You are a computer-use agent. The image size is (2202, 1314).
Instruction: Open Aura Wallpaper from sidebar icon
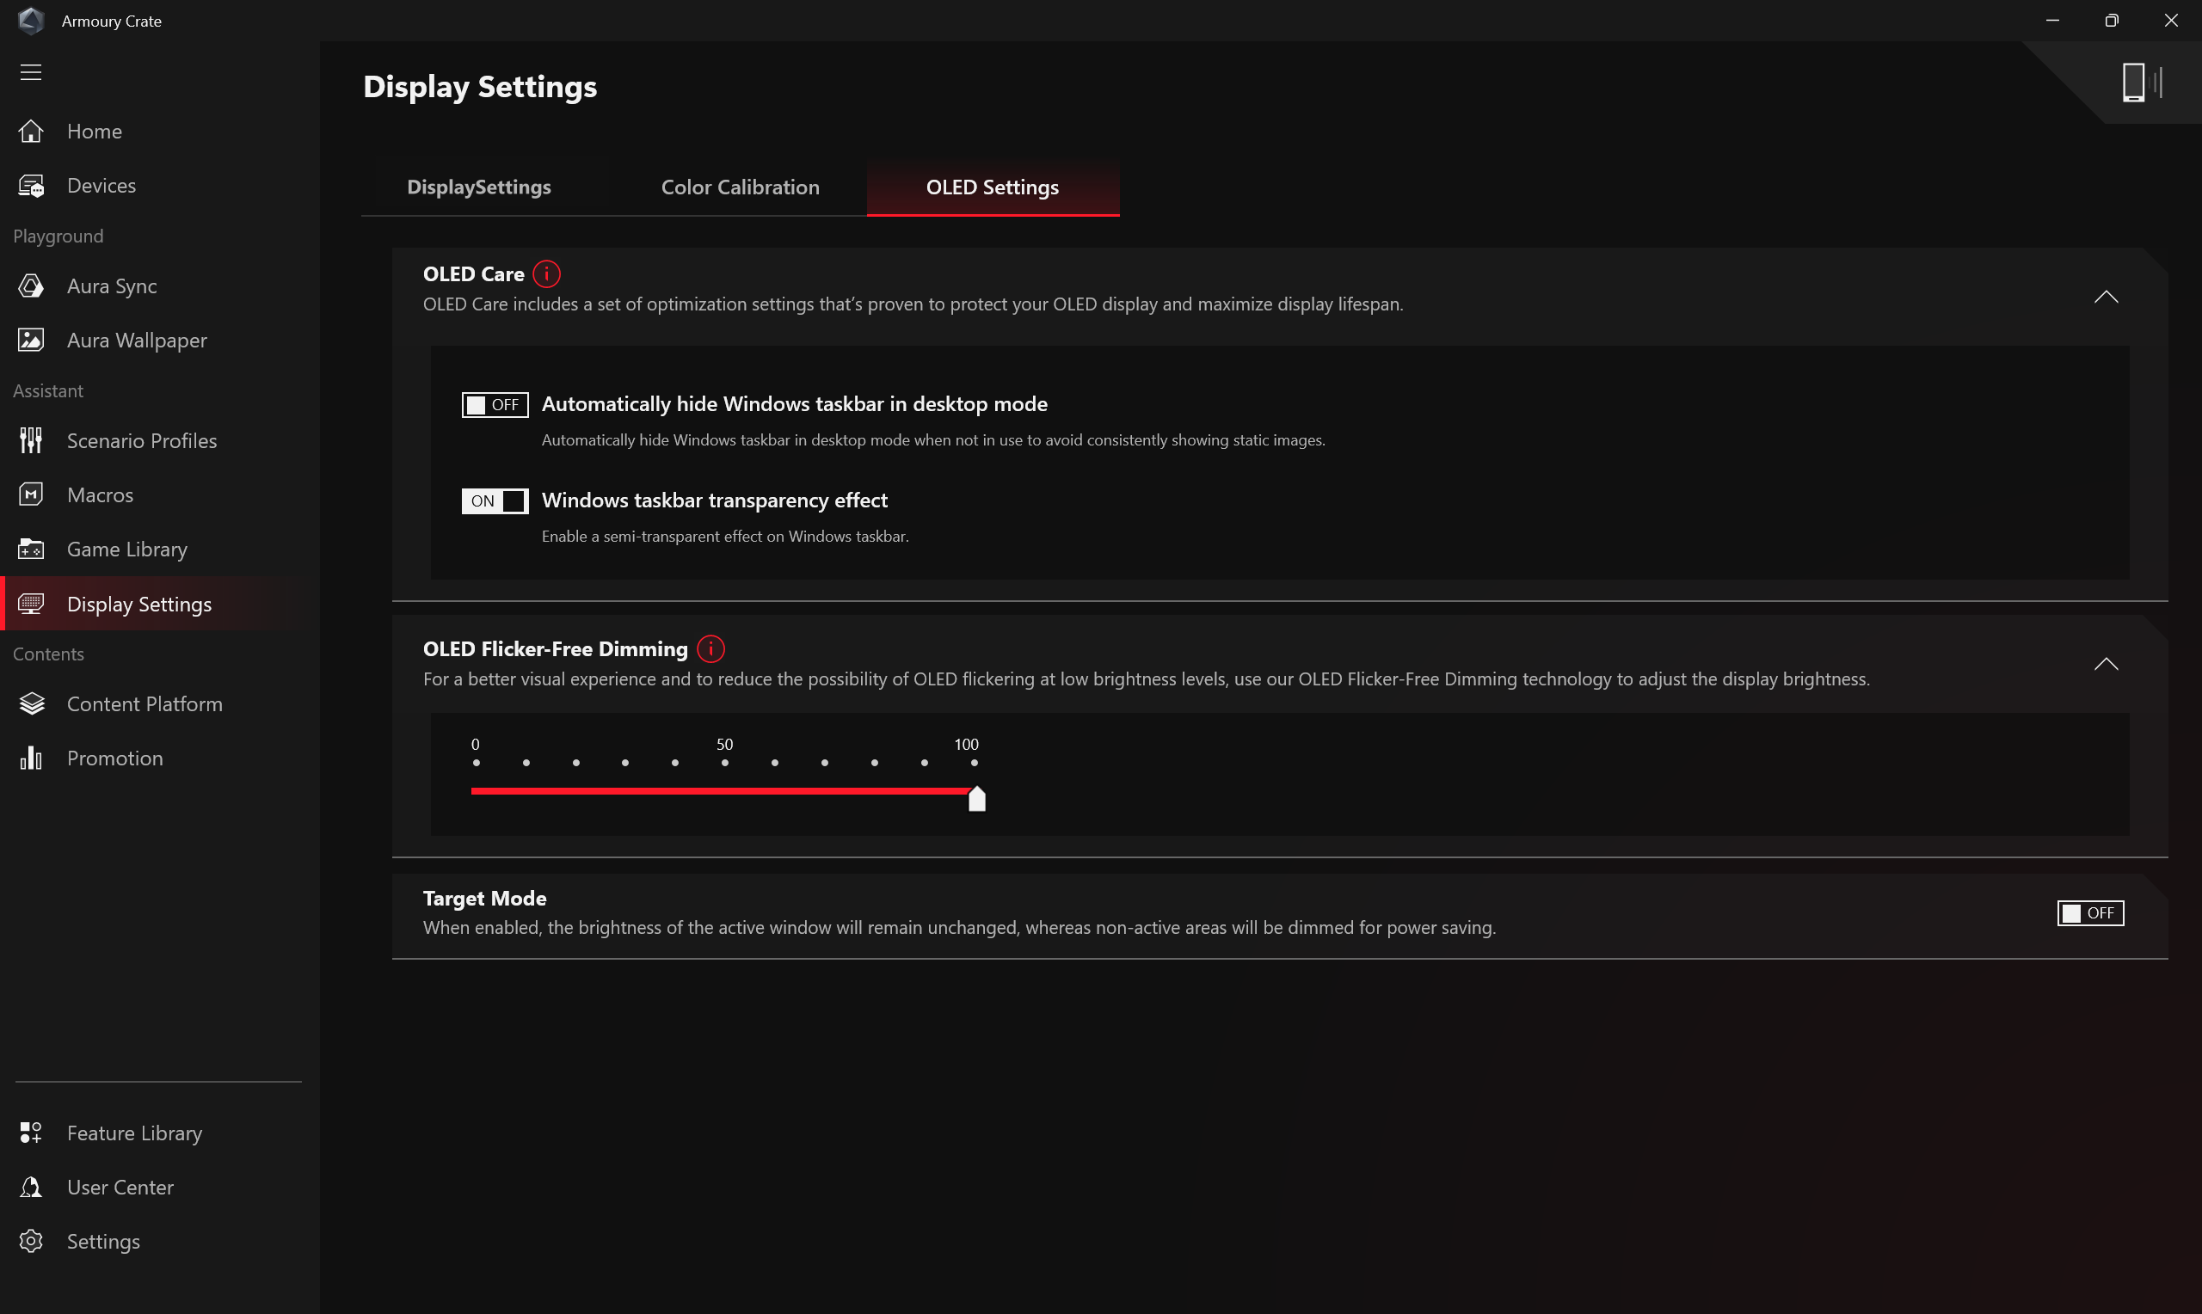tap(31, 340)
